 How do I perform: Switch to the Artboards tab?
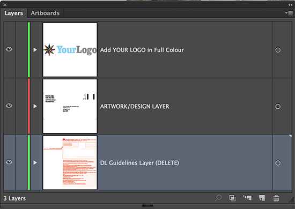point(45,13)
